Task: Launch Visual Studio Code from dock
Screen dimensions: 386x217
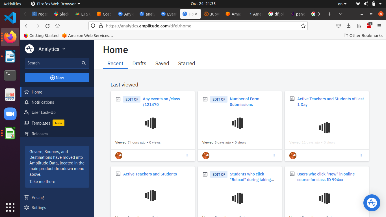Action: click(x=10, y=18)
